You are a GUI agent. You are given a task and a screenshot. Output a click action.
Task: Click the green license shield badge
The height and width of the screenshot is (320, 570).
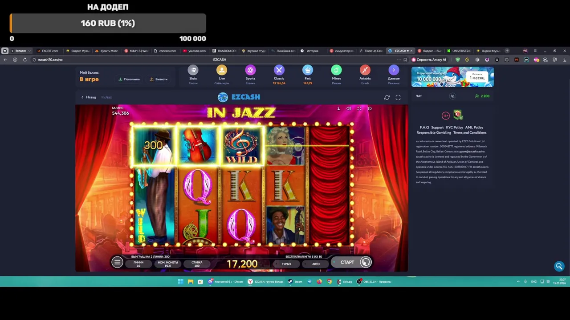458,115
